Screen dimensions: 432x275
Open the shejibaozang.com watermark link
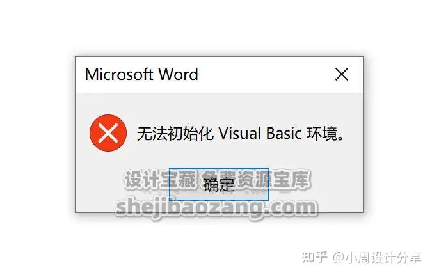(x=216, y=208)
